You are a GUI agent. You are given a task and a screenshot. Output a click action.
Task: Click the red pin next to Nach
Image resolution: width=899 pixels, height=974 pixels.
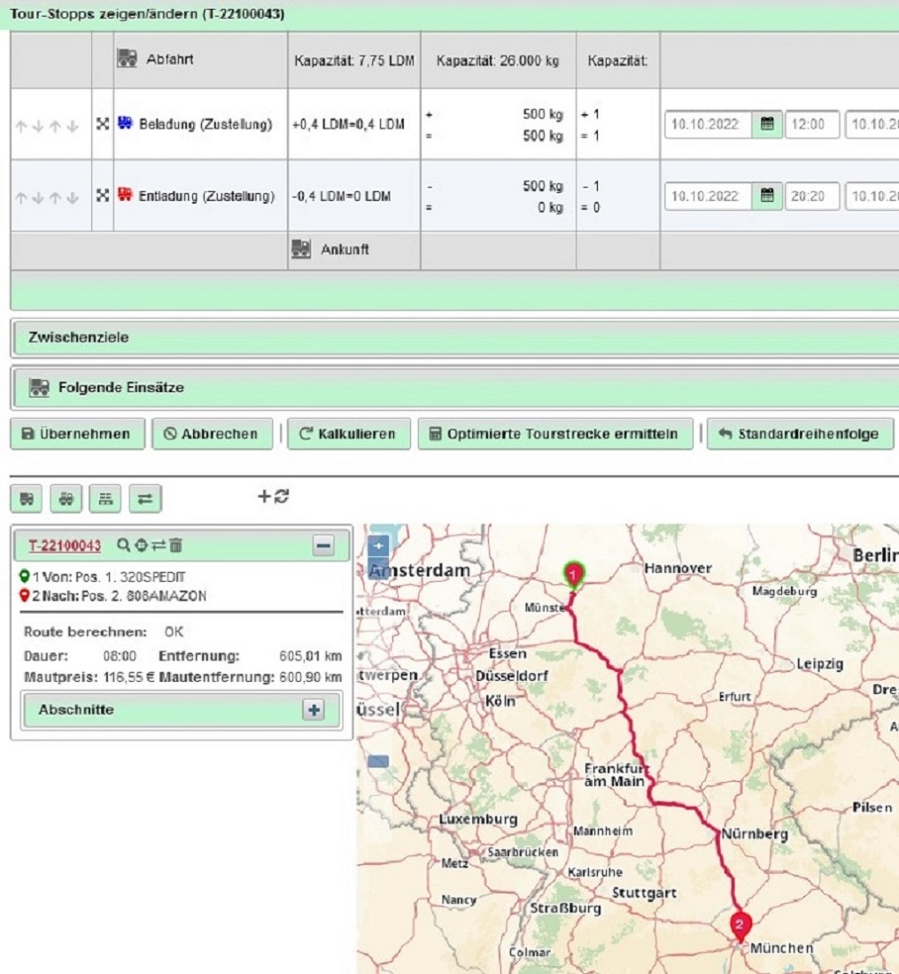(x=24, y=596)
